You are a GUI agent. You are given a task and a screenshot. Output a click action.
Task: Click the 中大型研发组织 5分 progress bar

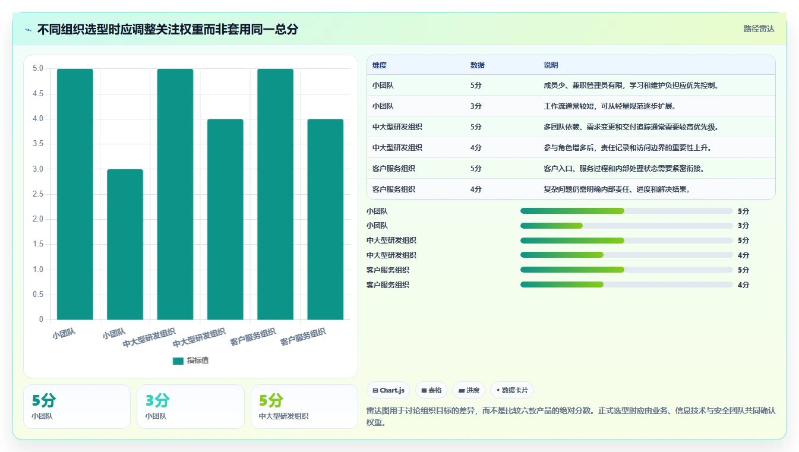(x=627, y=241)
